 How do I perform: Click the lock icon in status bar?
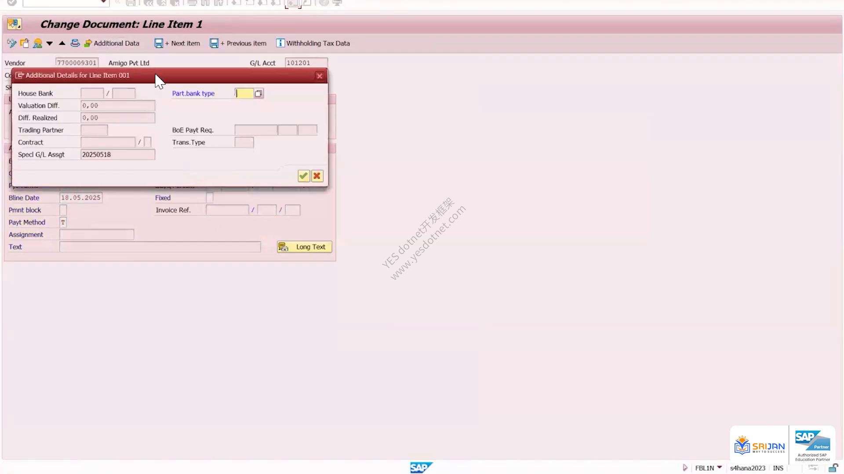click(x=833, y=467)
